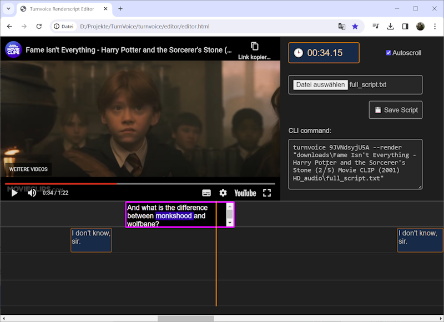Copy the video link with the copy icon
The width and height of the screenshot is (444, 322).
pos(255,46)
